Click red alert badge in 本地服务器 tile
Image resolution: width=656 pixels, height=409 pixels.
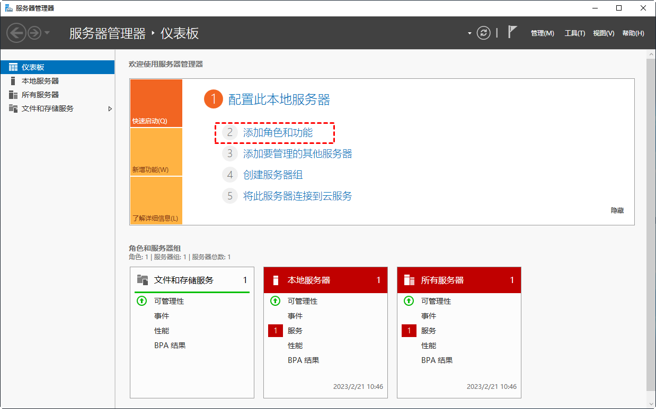[276, 331]
